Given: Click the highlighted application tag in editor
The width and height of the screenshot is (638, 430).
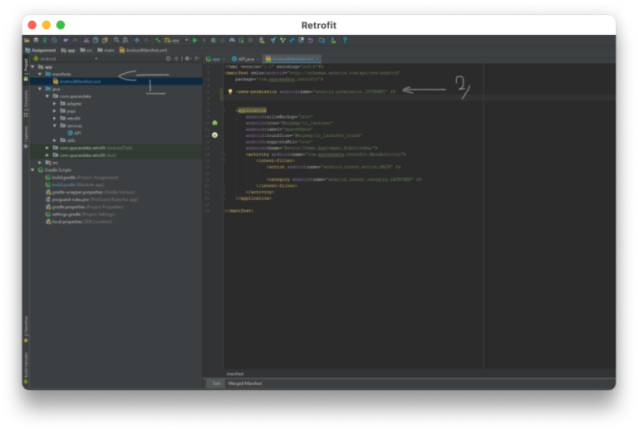Looking at the screenshot, I should pyautogui.click(x=251, y=110).
